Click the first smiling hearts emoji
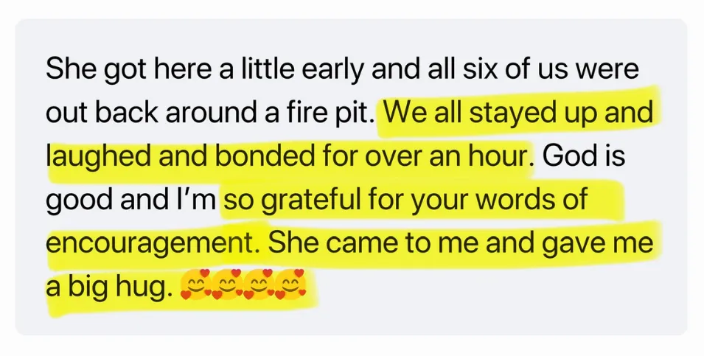 pos(192,287)
